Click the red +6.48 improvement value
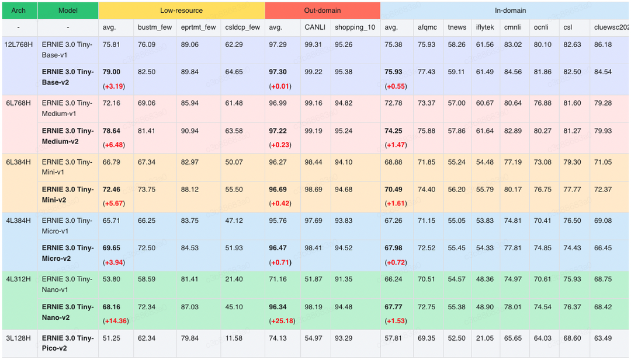 click(x=114, y=145)
